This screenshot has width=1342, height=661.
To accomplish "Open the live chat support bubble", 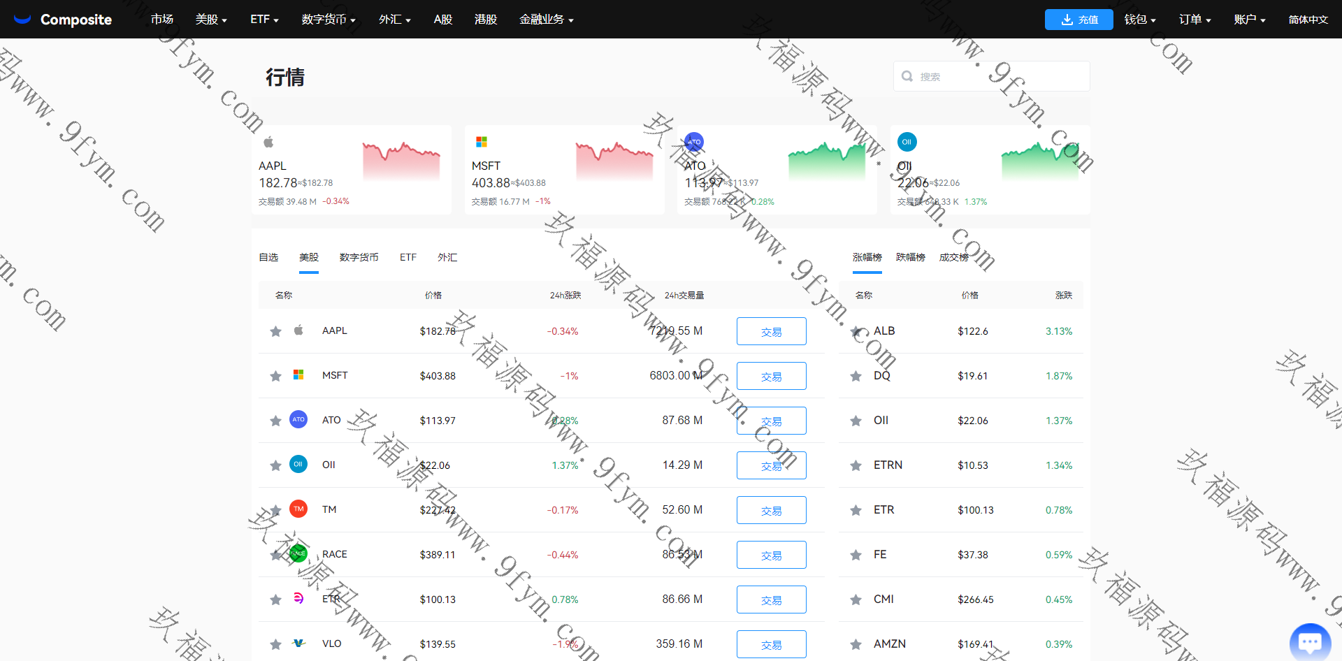I will tap(1309, 641).
